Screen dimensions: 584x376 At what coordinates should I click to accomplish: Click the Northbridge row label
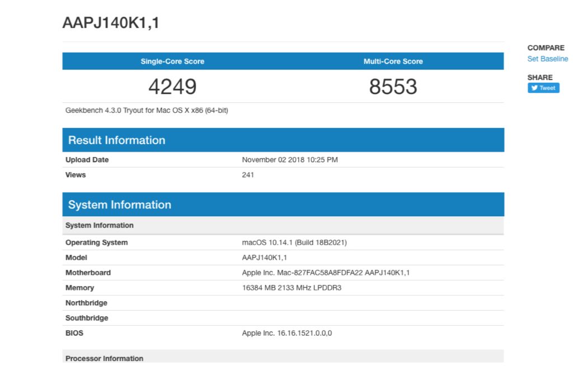tap(86, 303)
